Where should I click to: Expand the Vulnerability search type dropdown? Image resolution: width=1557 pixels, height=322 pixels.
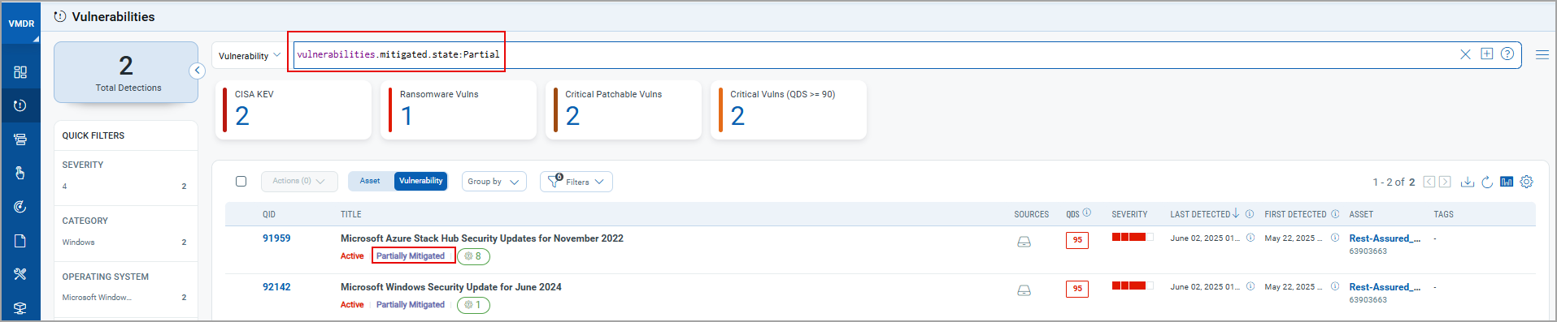pos(249,55)
